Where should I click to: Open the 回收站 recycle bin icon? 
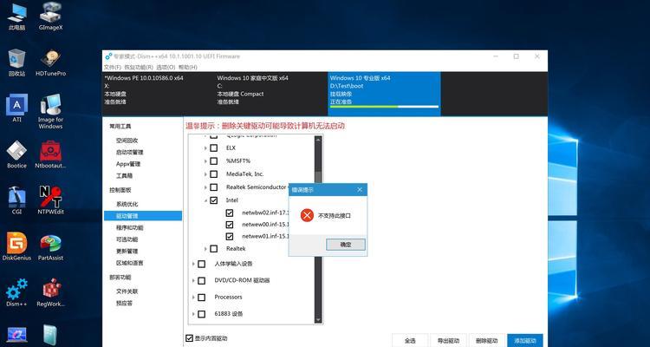(16, 62)
